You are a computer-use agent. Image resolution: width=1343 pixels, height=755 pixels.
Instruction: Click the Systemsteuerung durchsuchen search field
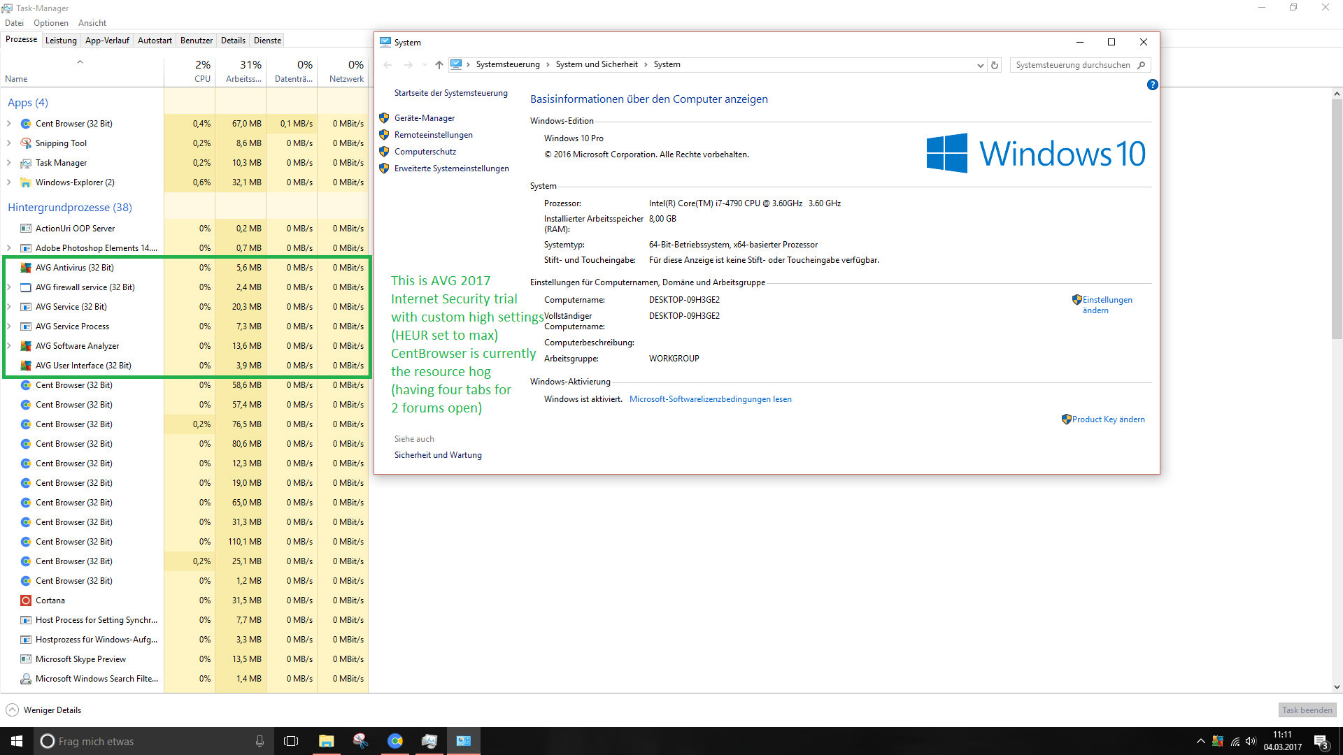[x=1072, y=65]
